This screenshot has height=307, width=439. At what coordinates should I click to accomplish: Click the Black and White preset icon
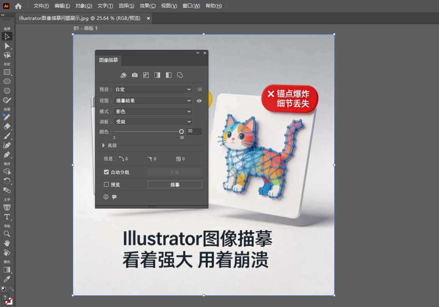(169, 75)
